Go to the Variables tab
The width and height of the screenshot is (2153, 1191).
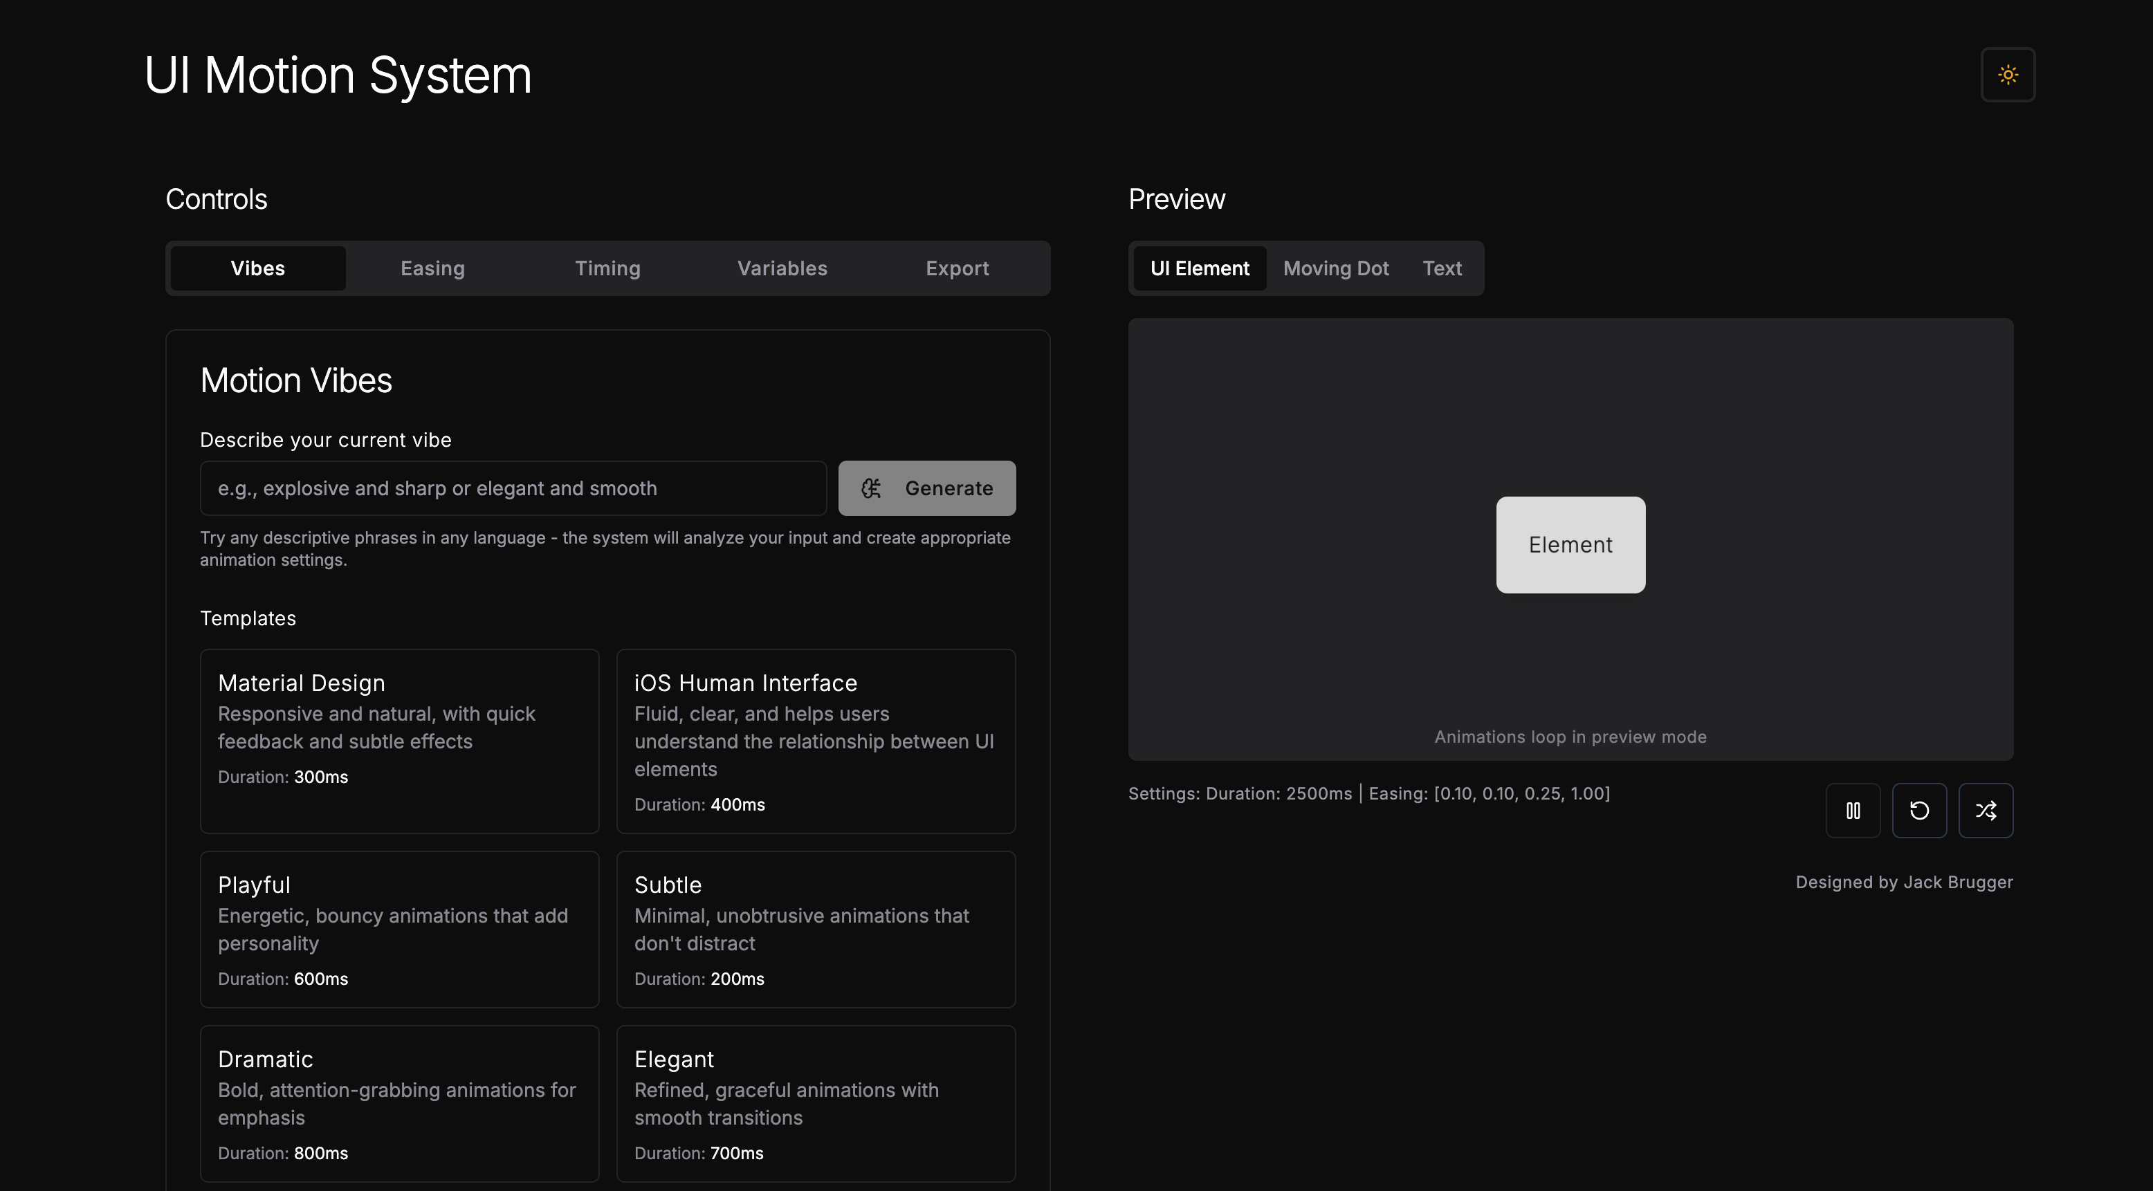tap(782, 268)
